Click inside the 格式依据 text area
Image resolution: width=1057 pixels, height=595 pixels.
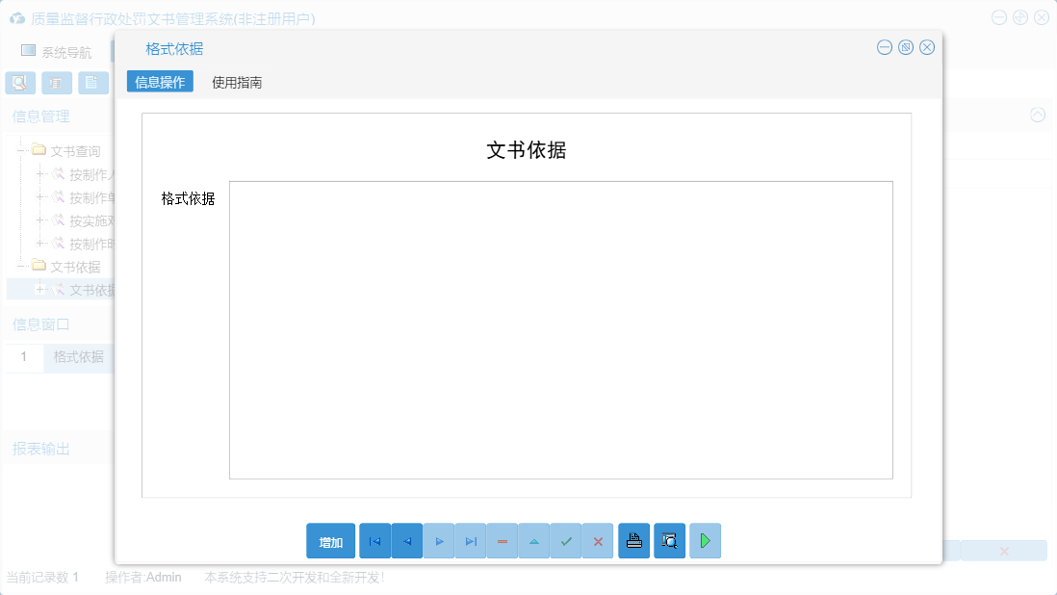point(560,327)
